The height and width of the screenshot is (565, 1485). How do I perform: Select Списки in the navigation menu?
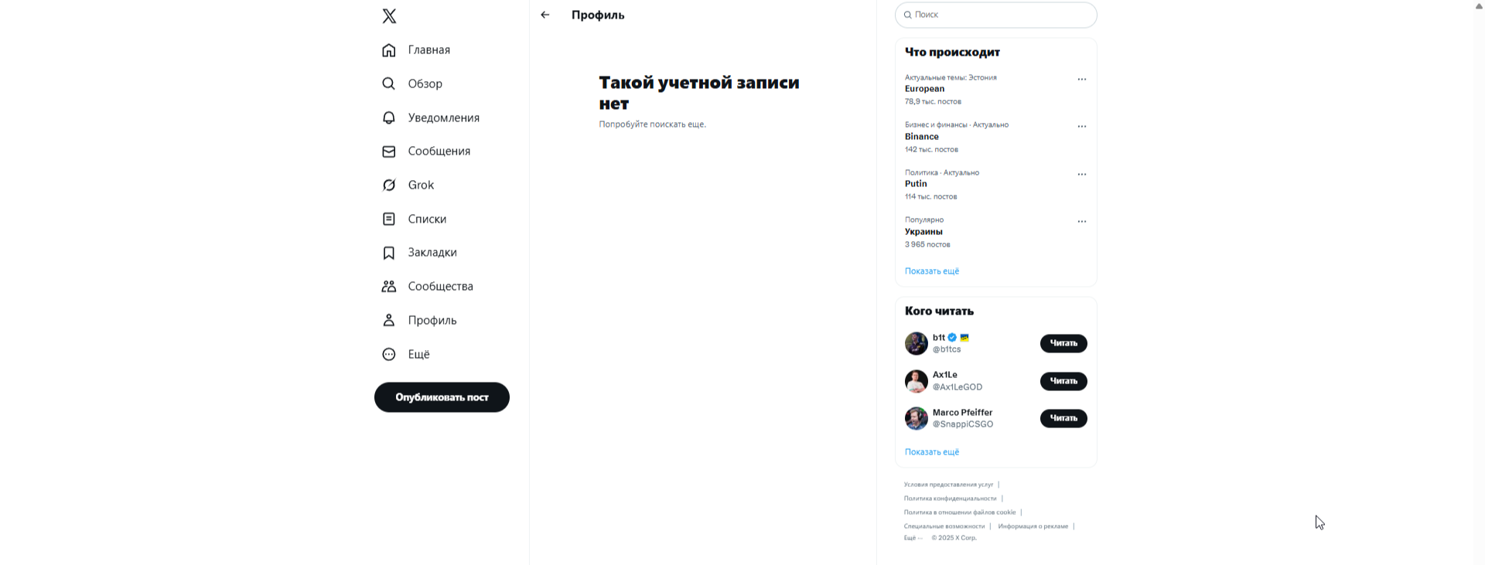point(426,219)
